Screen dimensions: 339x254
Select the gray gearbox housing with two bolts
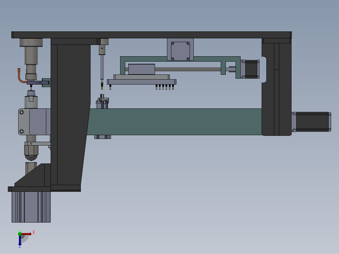[x=35, y=122]
